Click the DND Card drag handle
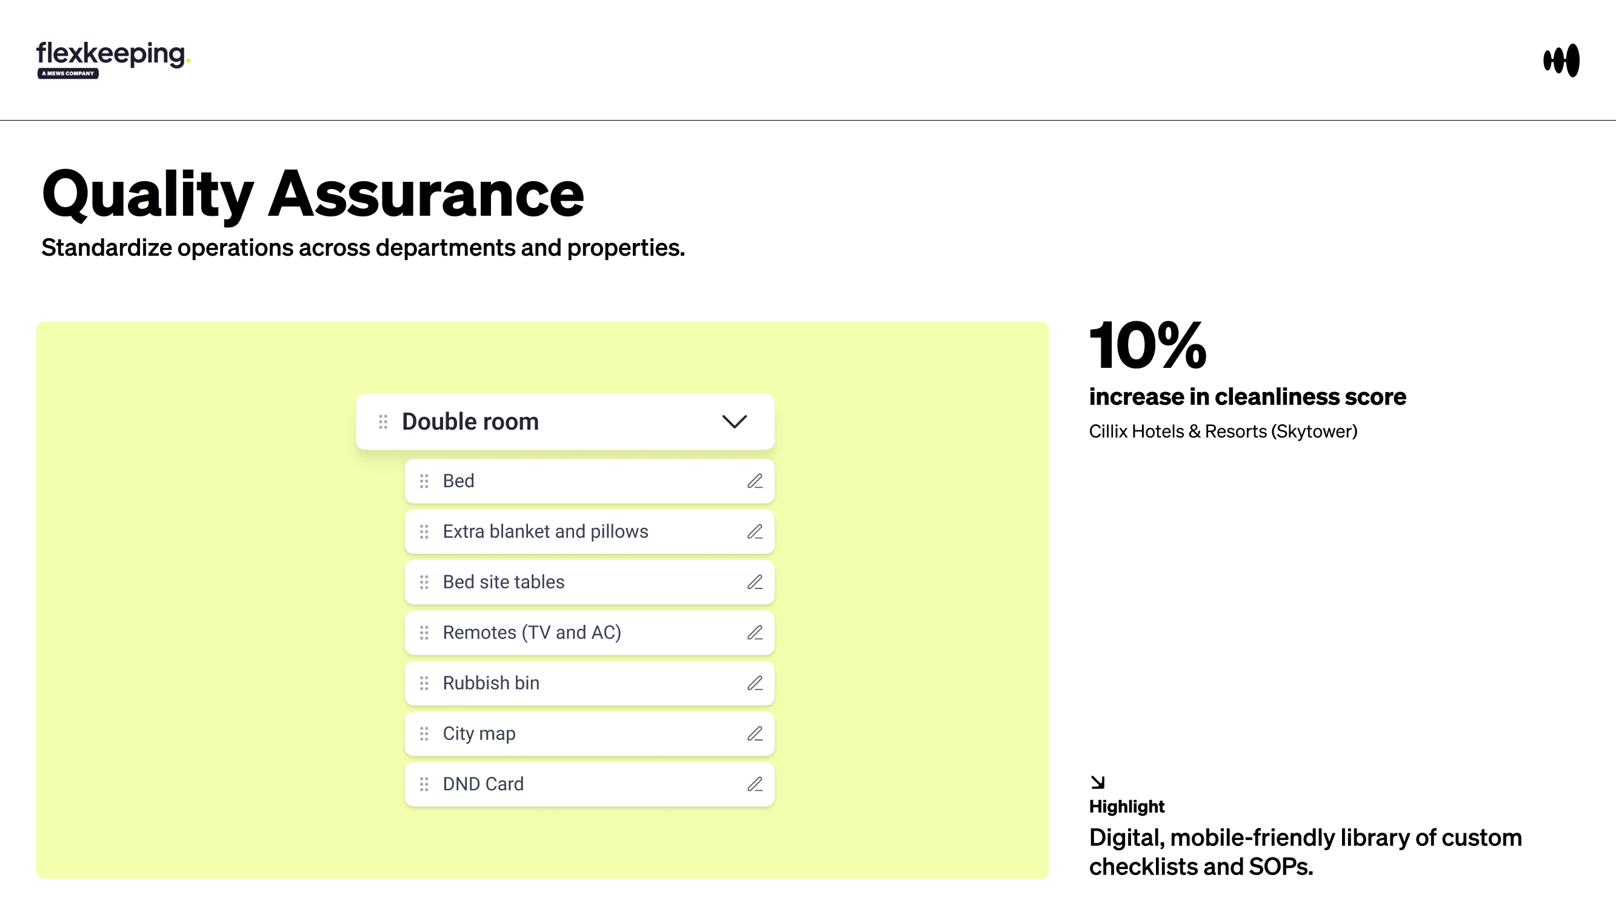Screen dimensions: 1616x909 tap(424, 784)
